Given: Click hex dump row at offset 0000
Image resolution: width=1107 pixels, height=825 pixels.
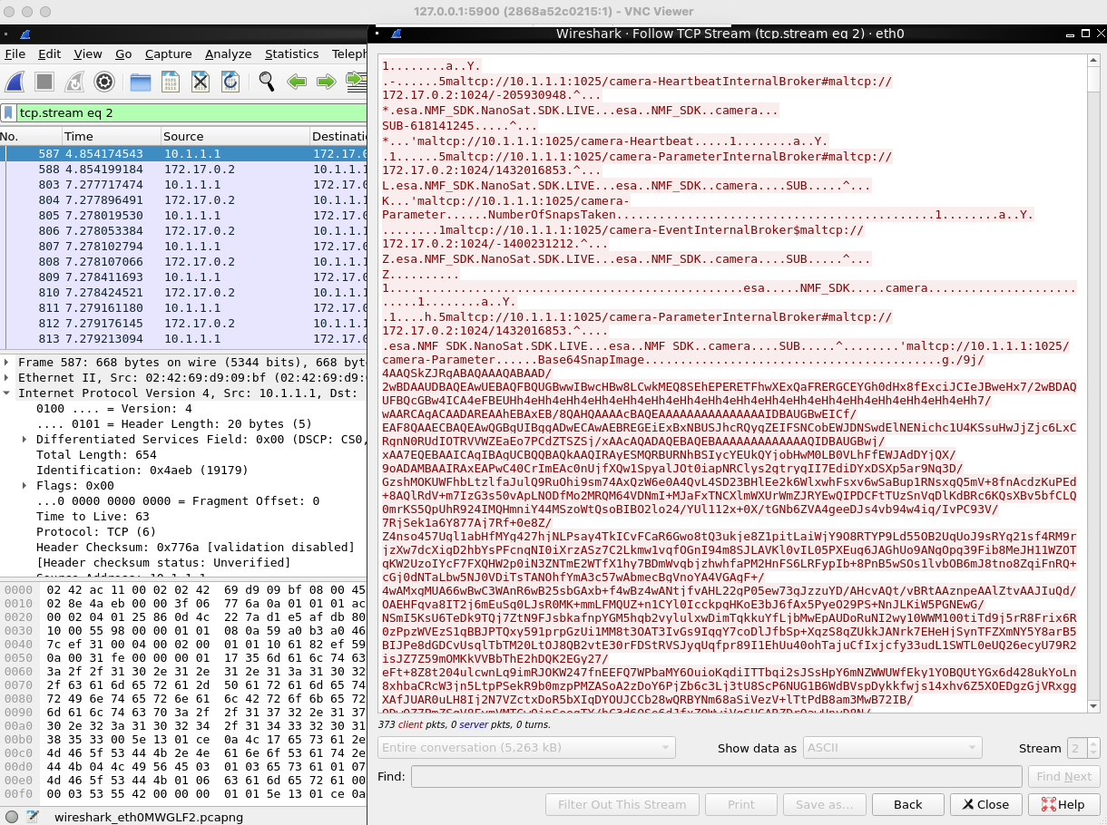Looking at the screenshot, I should pyautogui.click(x=183, y=589).
